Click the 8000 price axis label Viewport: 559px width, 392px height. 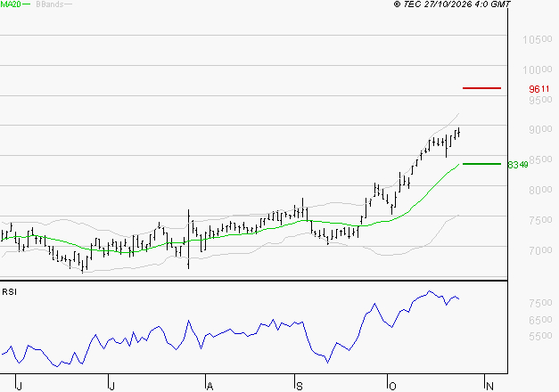(x=540, y=190)
